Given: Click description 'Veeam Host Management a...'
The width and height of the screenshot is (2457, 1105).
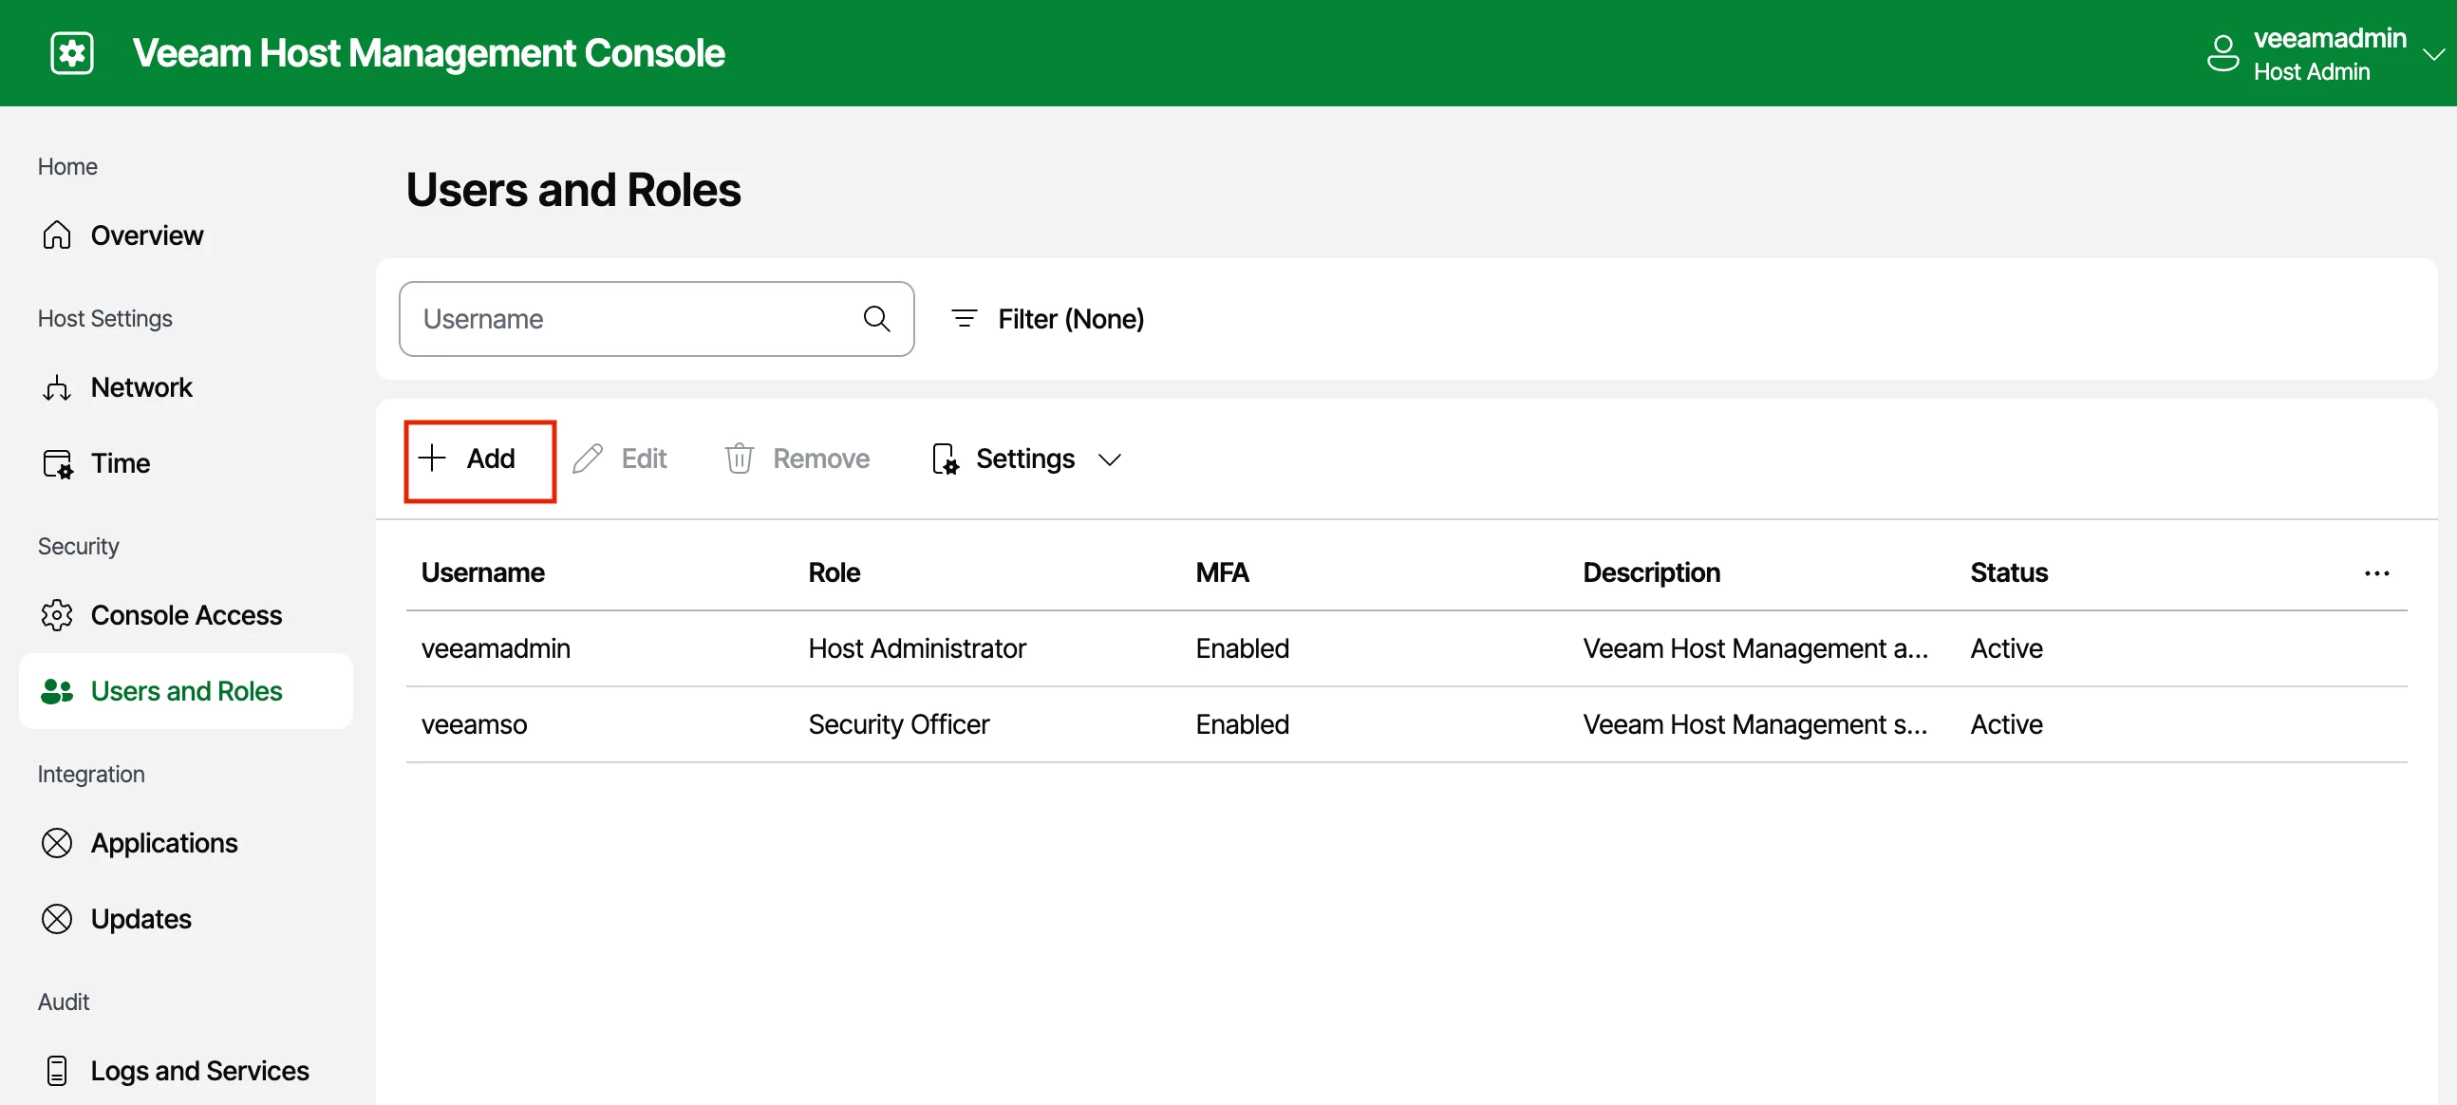Looking at the screenshot, I should (x=1755, y=648).
